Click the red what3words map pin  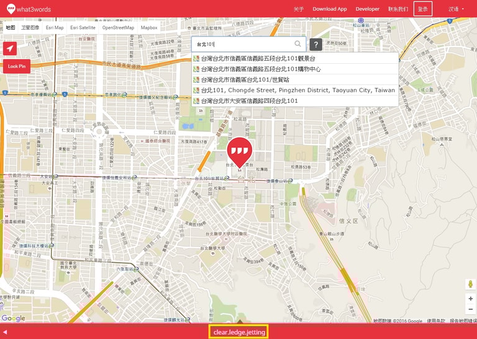click(239, 152)
